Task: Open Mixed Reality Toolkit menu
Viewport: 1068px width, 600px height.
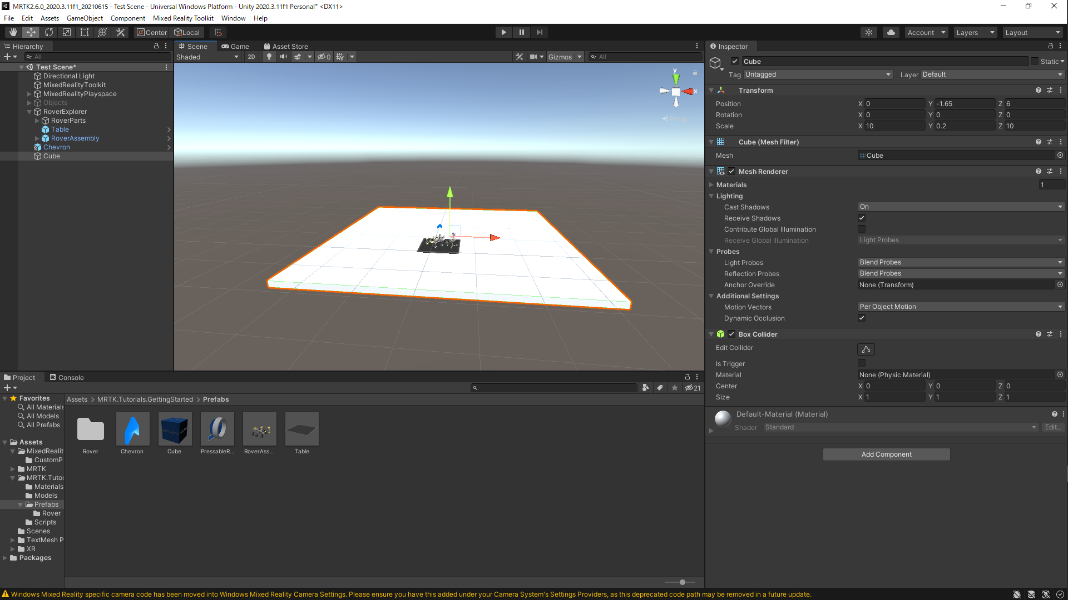Action: [183, 18]
